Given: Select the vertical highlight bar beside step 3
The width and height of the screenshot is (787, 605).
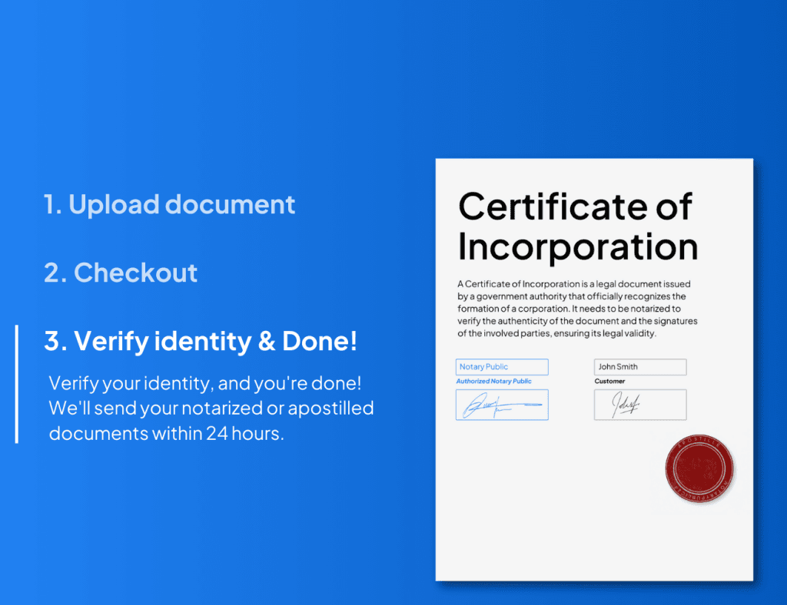Looking at the screenshot, I should pyautogui.click(x=17, y=384).
